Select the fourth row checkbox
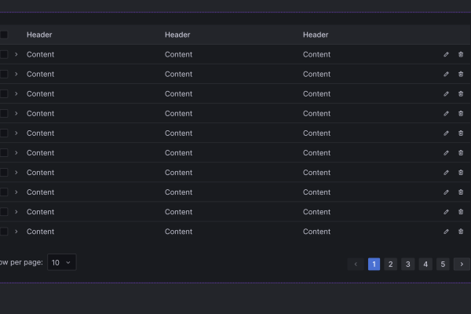The image size is (471, 314). click(3, 113)
